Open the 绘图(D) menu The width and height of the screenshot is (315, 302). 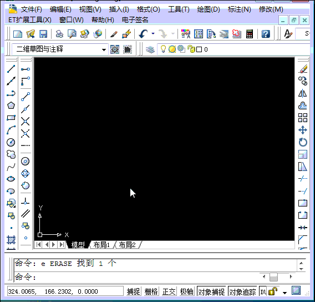tap(209, 9)
